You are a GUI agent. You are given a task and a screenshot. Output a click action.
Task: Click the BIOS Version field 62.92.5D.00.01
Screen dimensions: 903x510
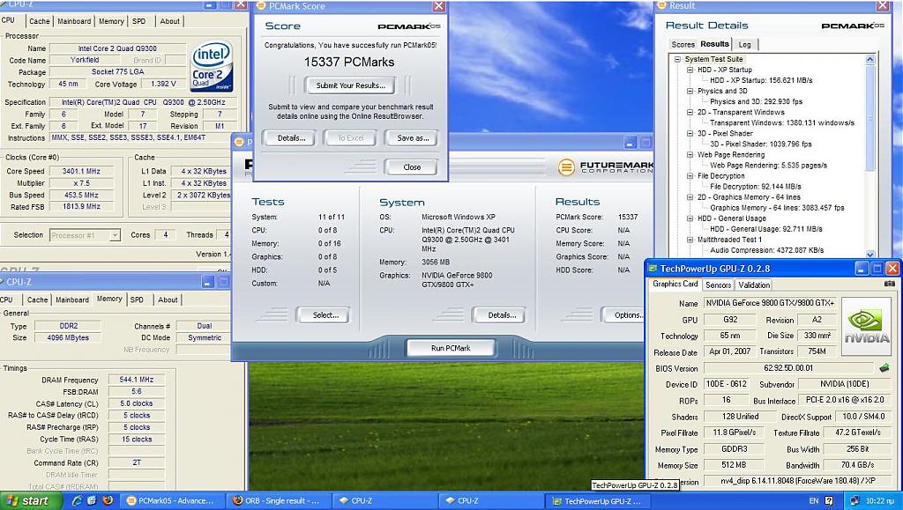tap(788, 368)
